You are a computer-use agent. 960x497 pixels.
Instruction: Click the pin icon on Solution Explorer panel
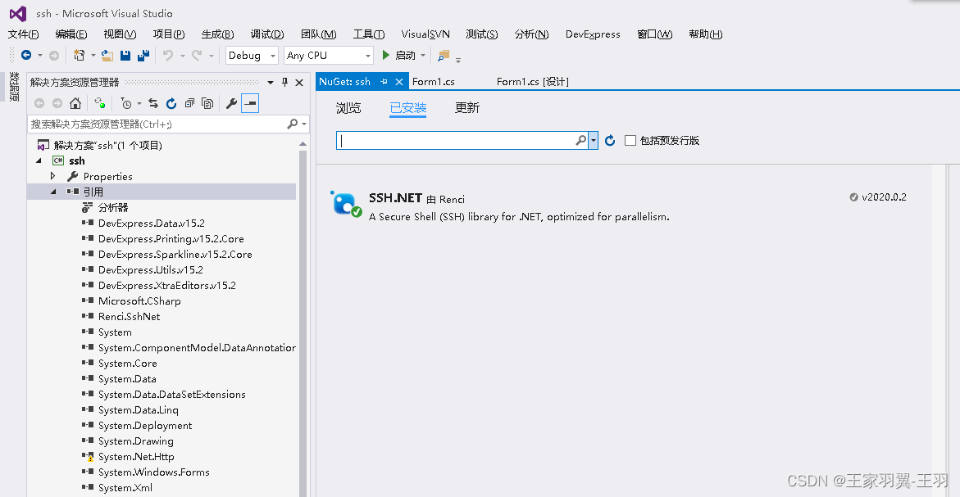click(x=284, y=82)
